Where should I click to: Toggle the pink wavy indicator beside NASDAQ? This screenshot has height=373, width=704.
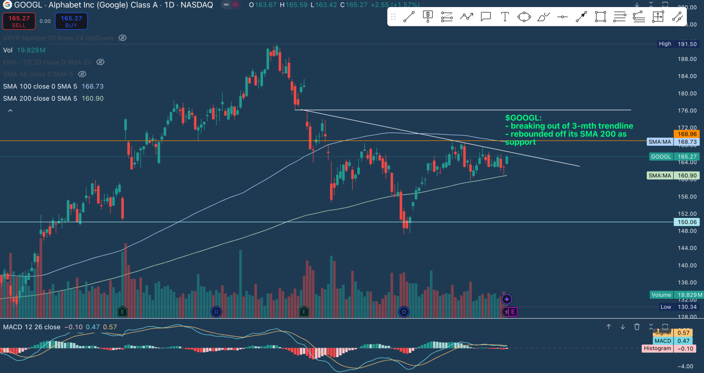click(235, 5)
